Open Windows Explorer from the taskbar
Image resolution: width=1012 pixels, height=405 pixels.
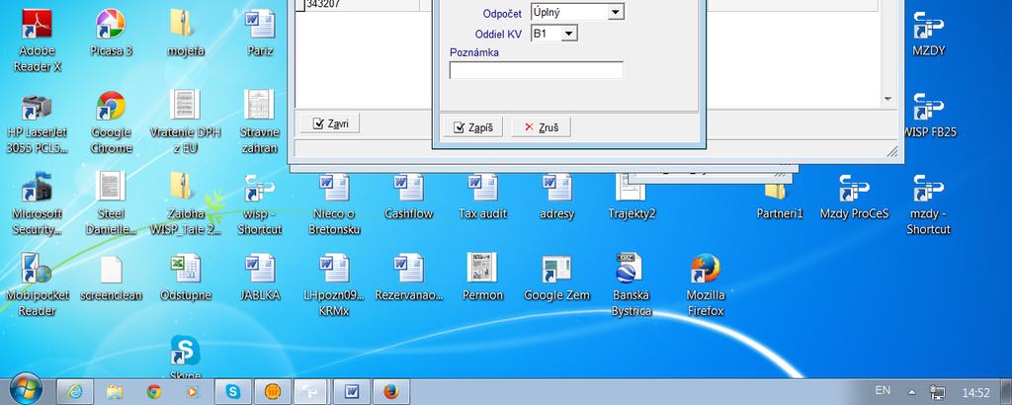tap(115, 391)
